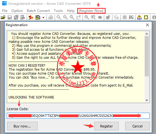Click the Print icon
This screenshot has width=156, height=134.
coord(51,17)
